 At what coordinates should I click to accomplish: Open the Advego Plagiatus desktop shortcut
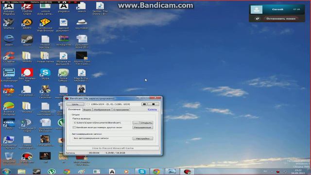click(x=9, y=9)
